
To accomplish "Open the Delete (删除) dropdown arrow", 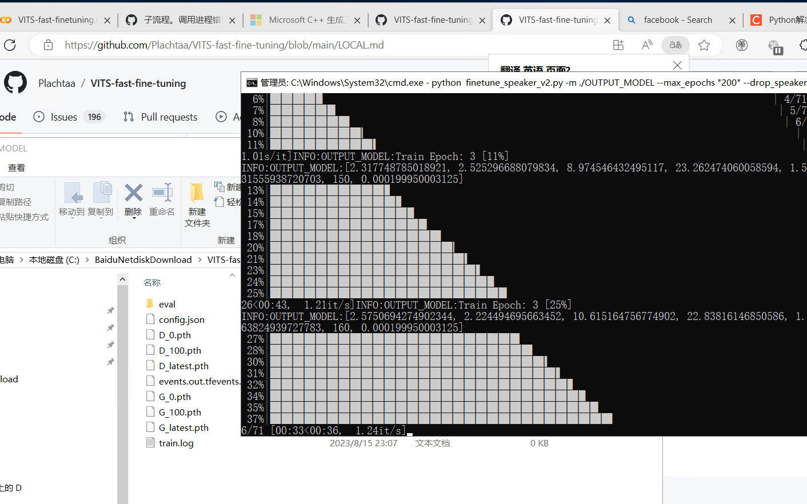I will [x=134, y=218].
